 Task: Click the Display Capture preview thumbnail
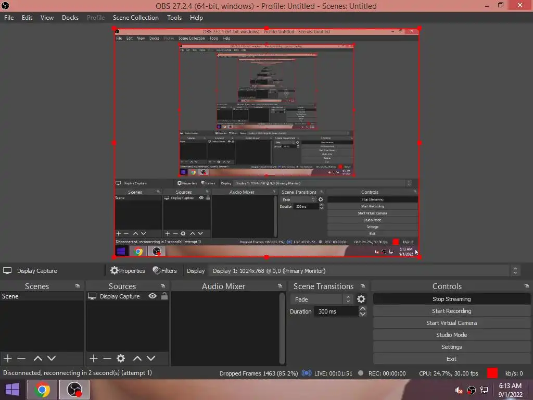(266, 143)
